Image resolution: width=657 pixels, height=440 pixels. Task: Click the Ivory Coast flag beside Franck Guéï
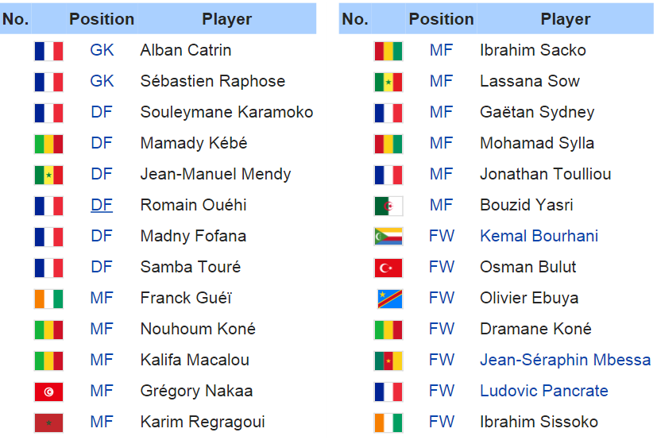48,299
